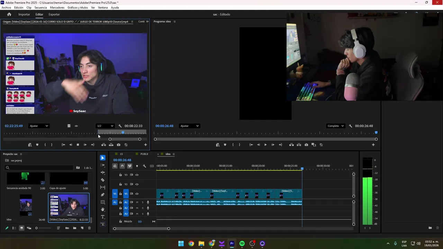This screenshot has height=249, width=443.
Task: Stop playback in Source monitor
Action: click(x=78, y=145)
